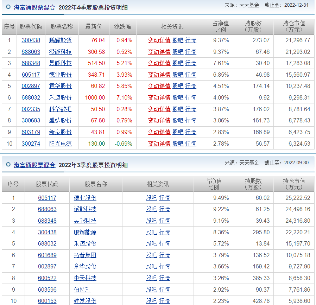
Task: Open stock code 002335
Action: pyautogui.click(x=31, y=109)
